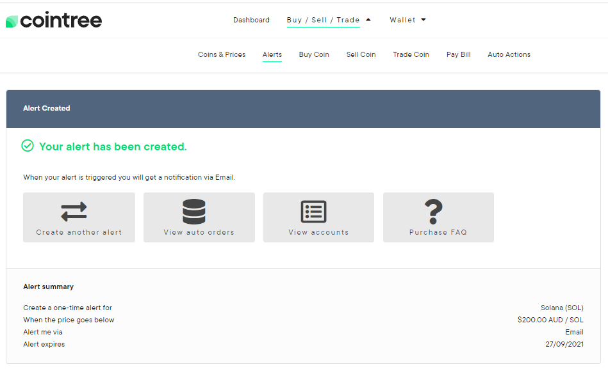Click the 'Alert me via' label
Viewport: 608px width, 369px height.
coord(43,332)
